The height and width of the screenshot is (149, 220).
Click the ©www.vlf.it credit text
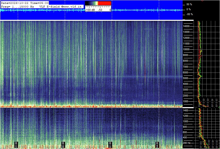click(71, 7)
